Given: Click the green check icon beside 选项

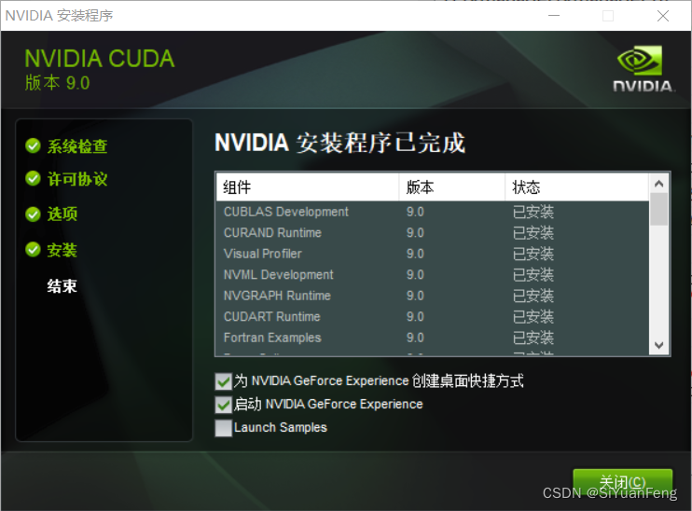Looking at the screenshot, I should [33, 214].
